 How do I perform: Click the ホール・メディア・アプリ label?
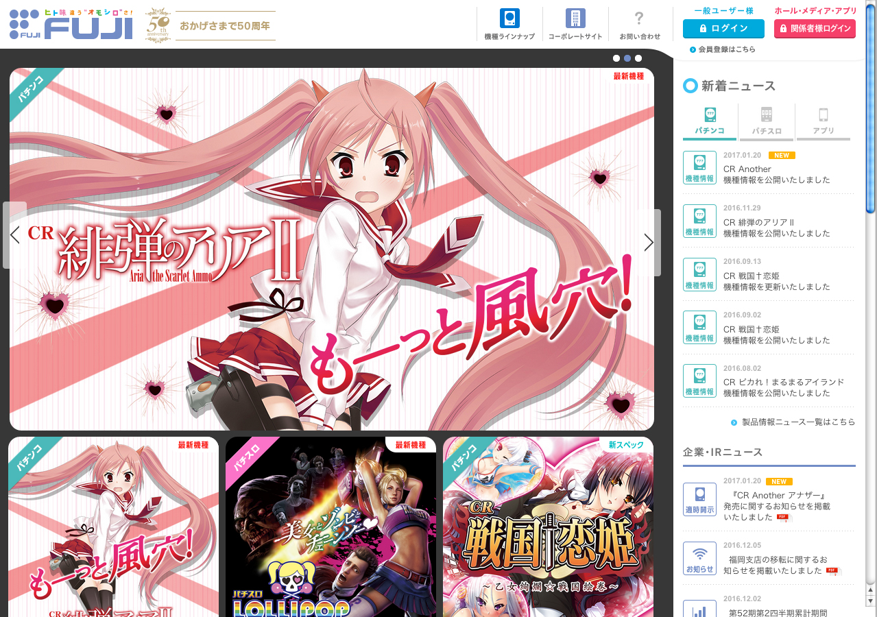click(x=815, y=10)
